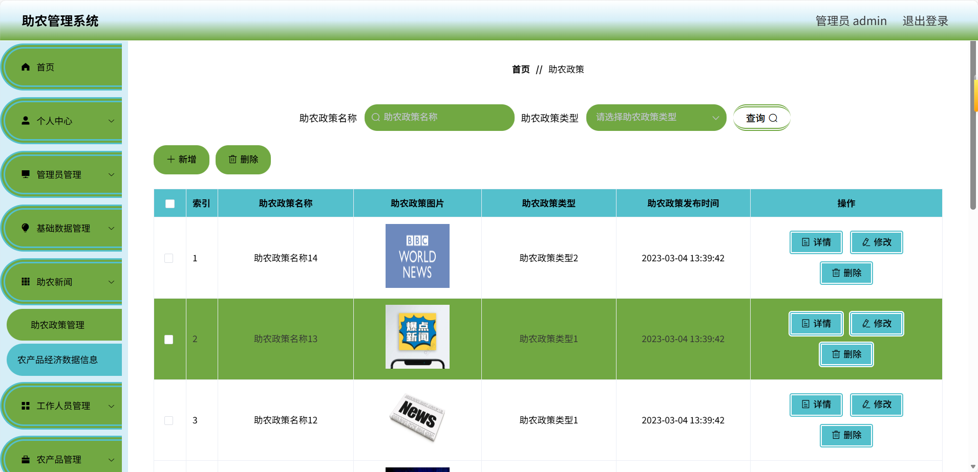978x472 pixels.
Task: Click the 助农政策名称 column header
Action: (286, 204)
